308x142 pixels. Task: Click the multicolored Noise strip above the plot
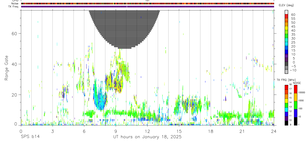point(147,4)
